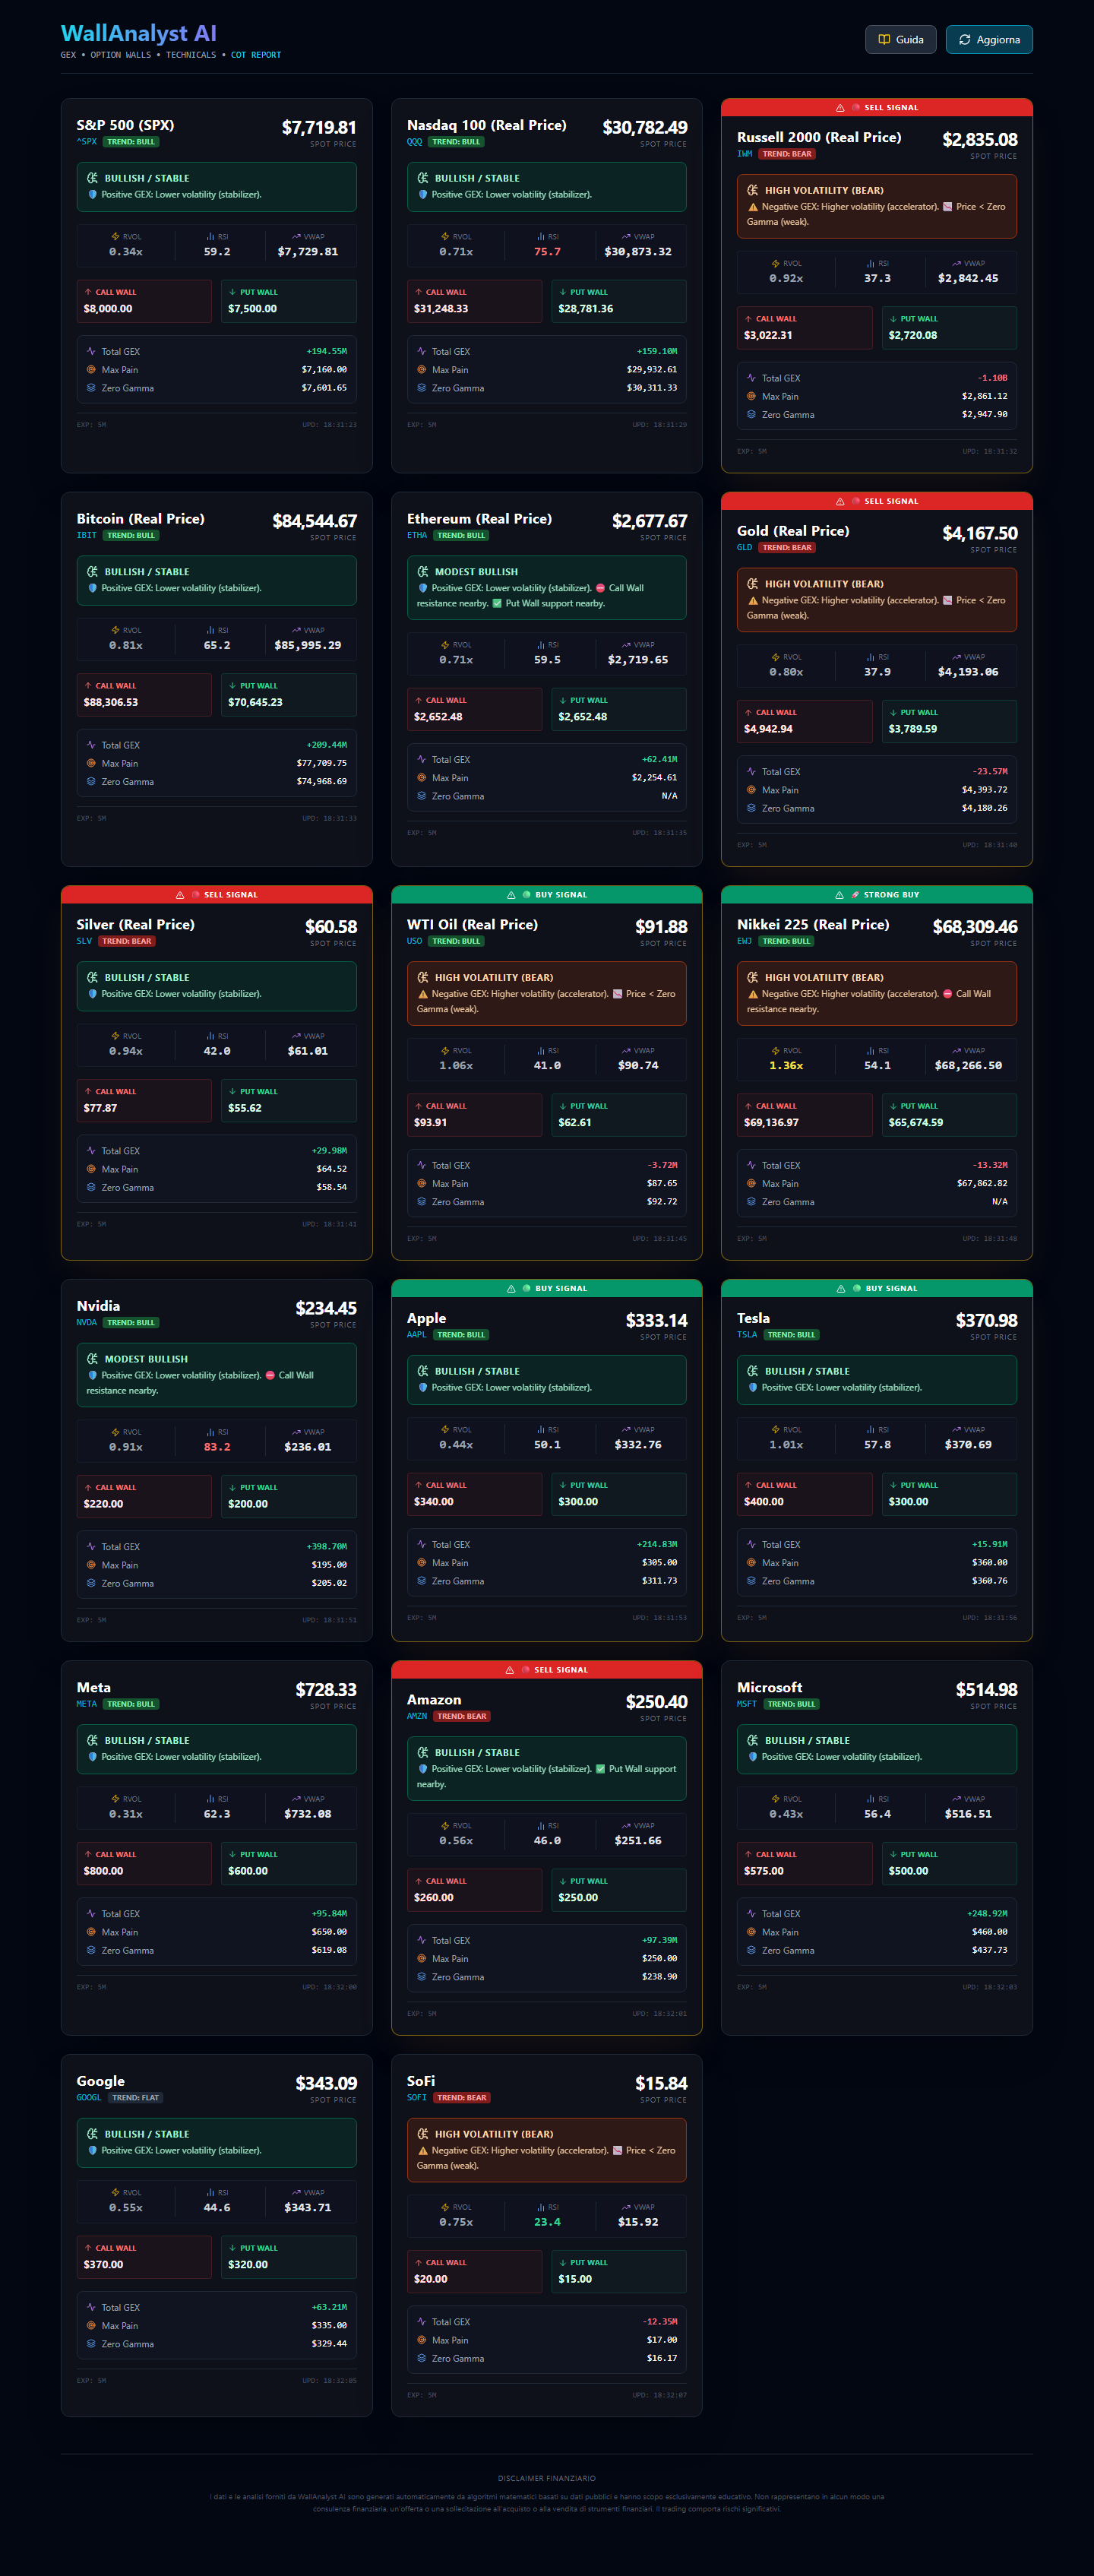1094x2576 pixels.
Task: Click SoFi RSI value 23.4
Action: click(547, 2222)
